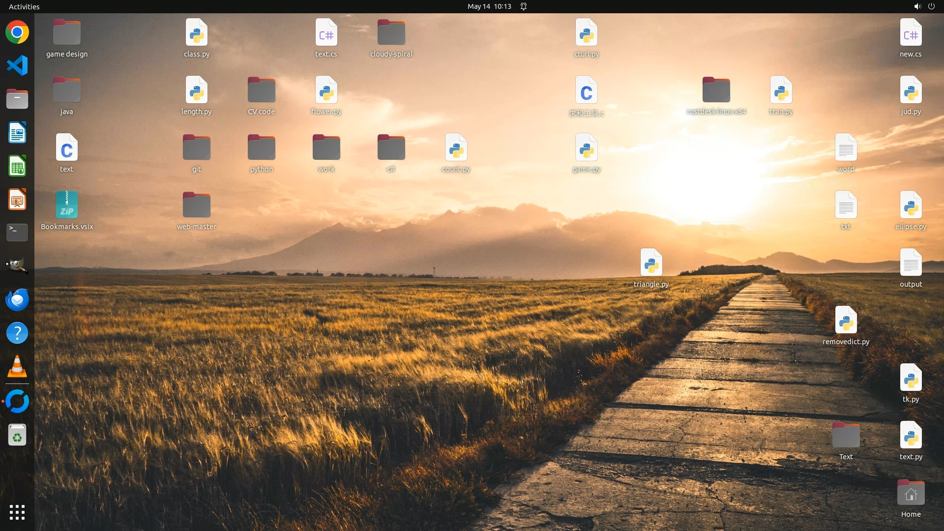Open the volume system menu icon
The width and height of the screenshot is (944, 531).
[917, 6]
